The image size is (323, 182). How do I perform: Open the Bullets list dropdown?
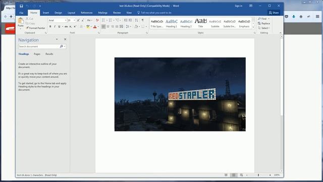(x=106, y=20)
